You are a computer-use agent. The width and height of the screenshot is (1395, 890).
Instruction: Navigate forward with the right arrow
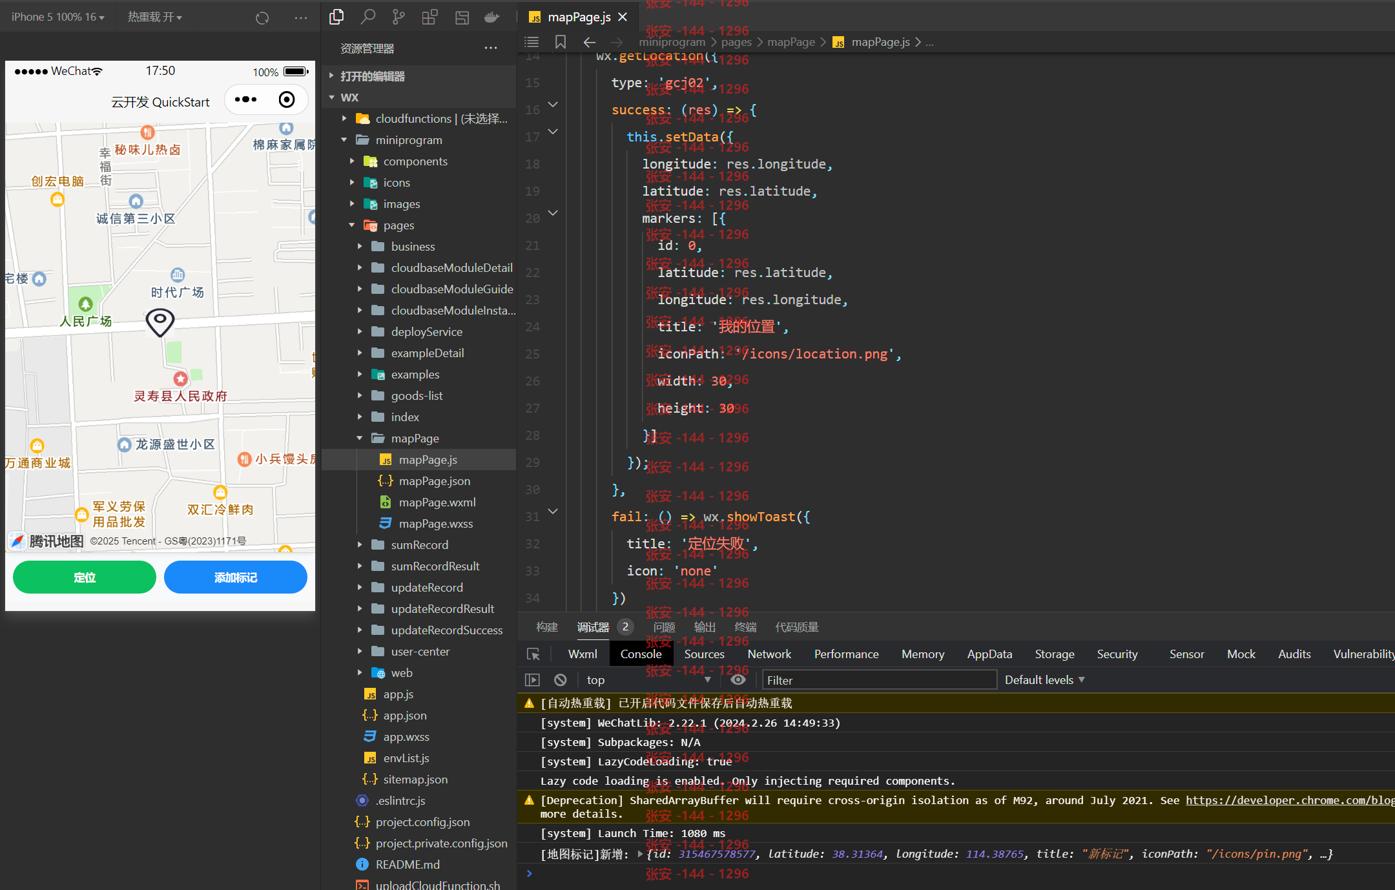pyautogui.click(x=617, y=42)
